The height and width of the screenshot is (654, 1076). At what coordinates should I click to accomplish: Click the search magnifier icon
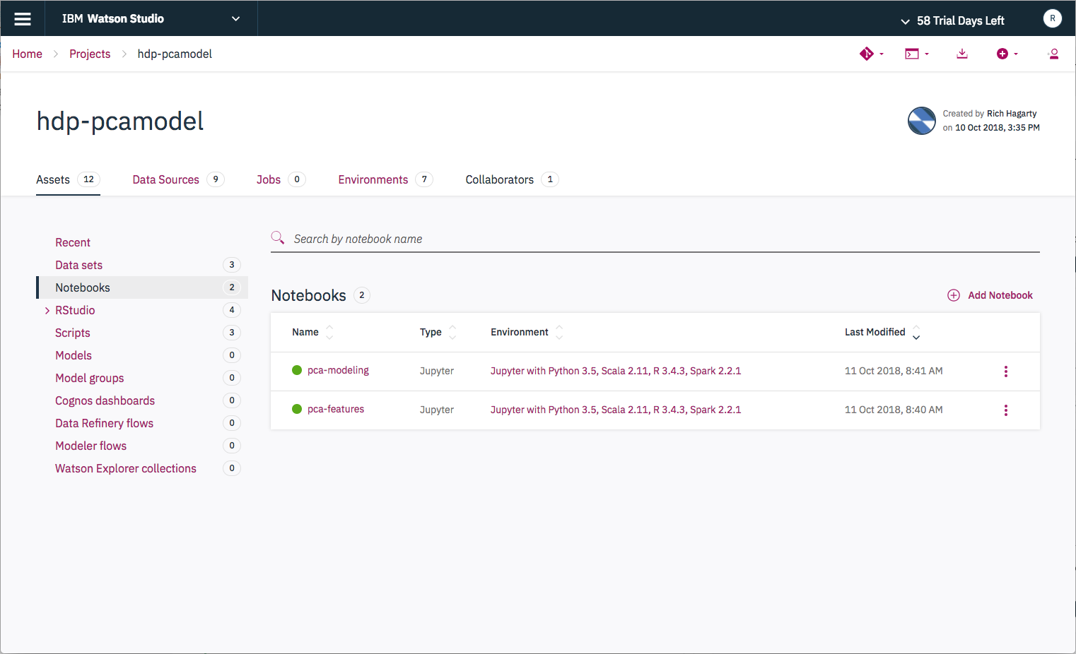pos(278,238)
